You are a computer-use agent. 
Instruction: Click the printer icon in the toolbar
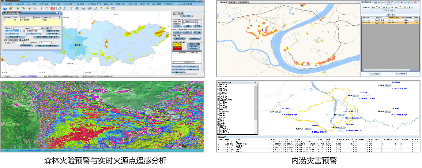(x=89, y=8)
